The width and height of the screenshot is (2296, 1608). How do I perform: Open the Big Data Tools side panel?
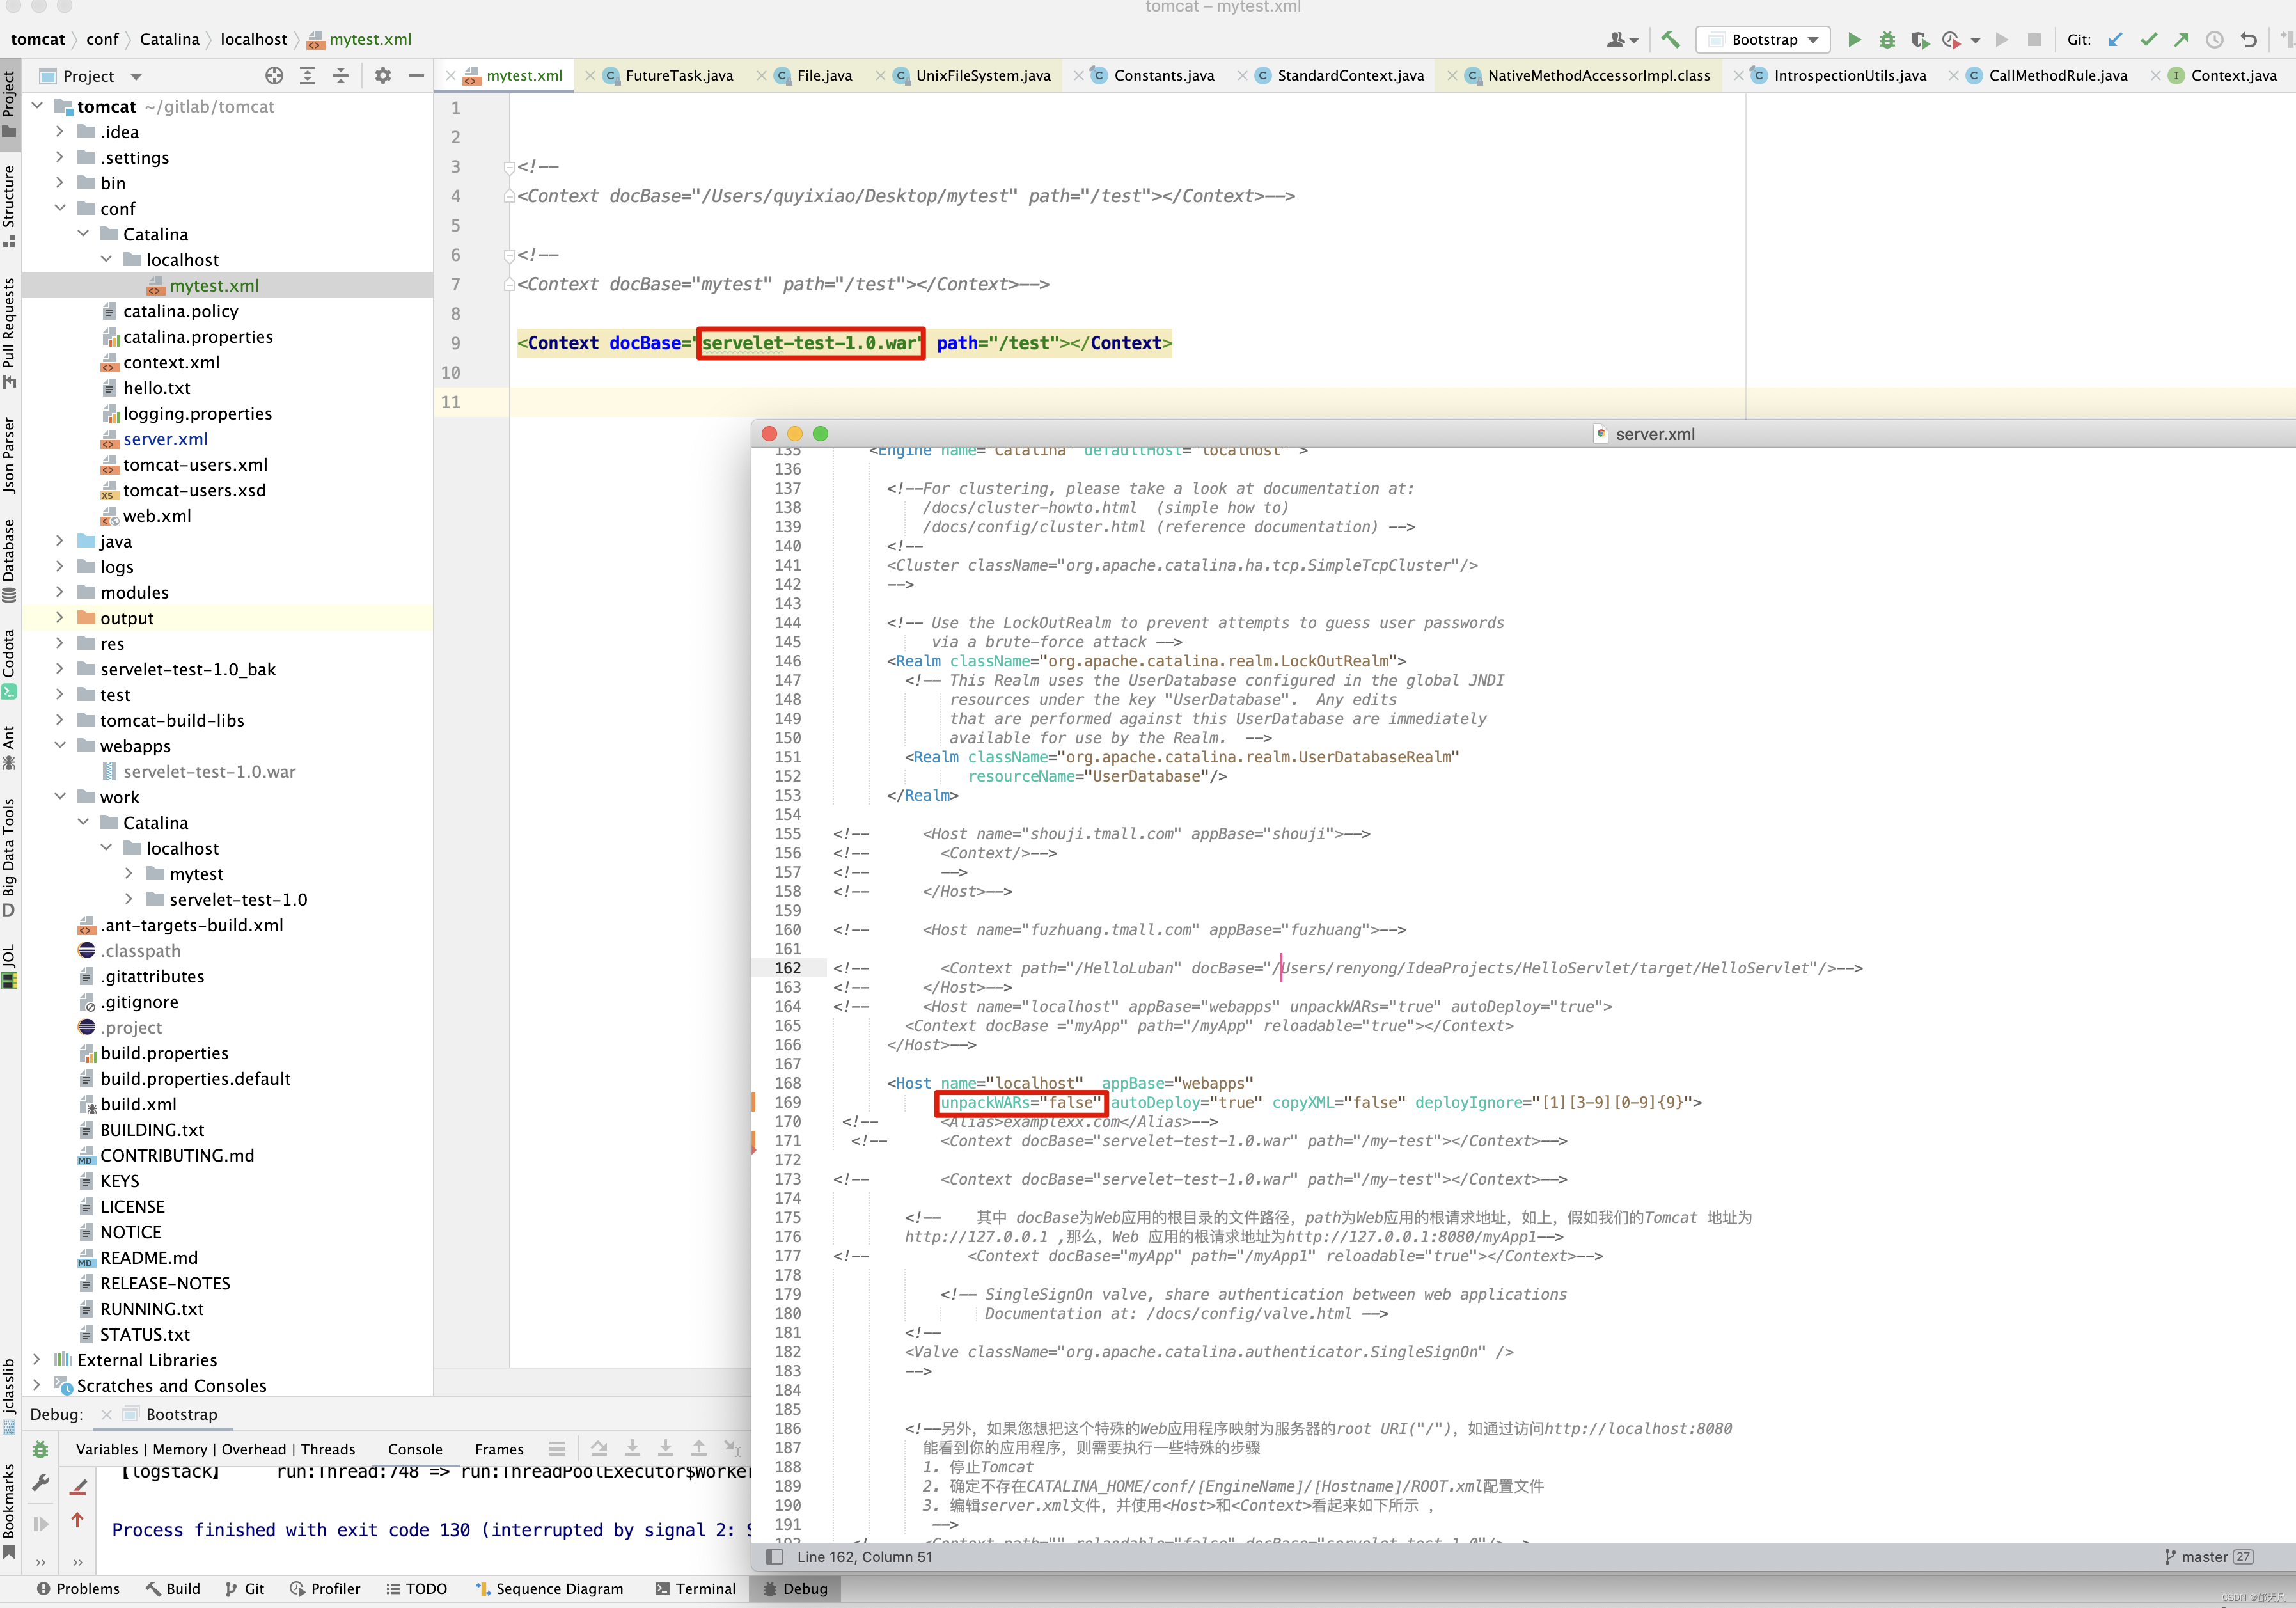(9, 857)
